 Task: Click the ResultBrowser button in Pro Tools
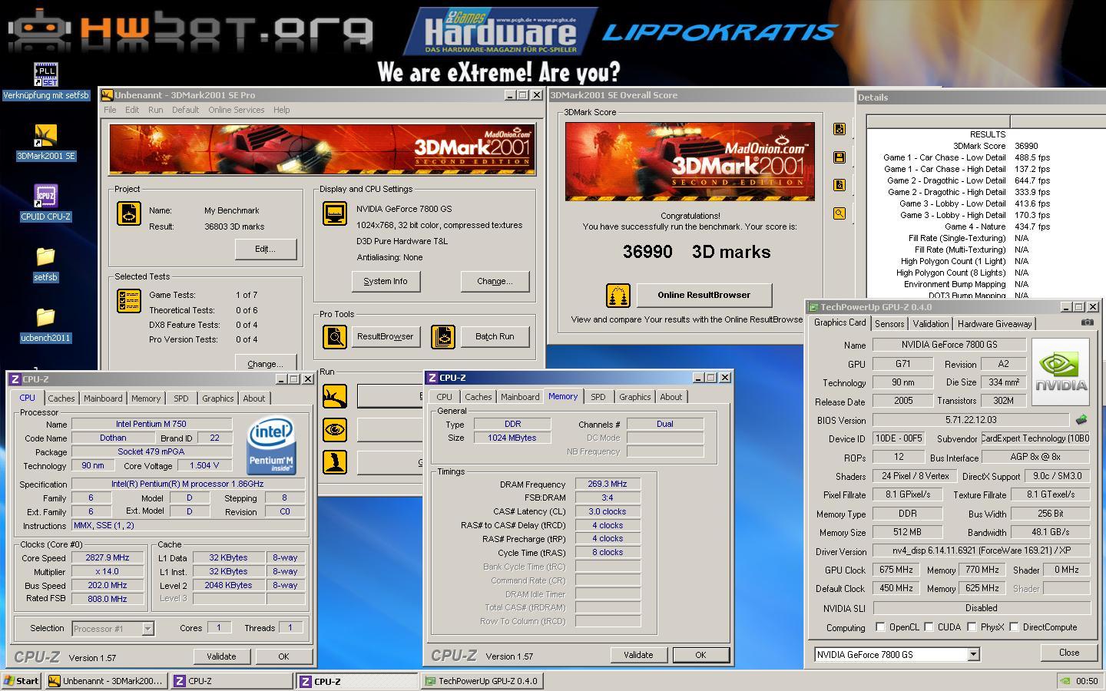pyautogui.click(x=385, y=336)
